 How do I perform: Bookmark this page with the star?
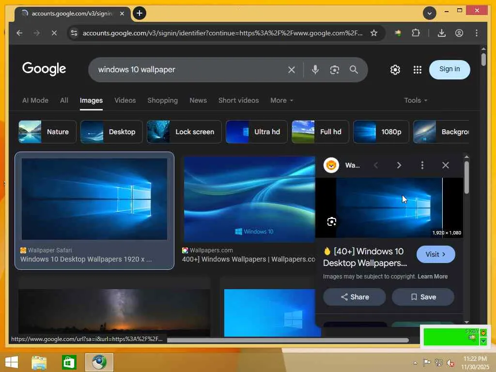pyautogui.click(x=374, y=33)
